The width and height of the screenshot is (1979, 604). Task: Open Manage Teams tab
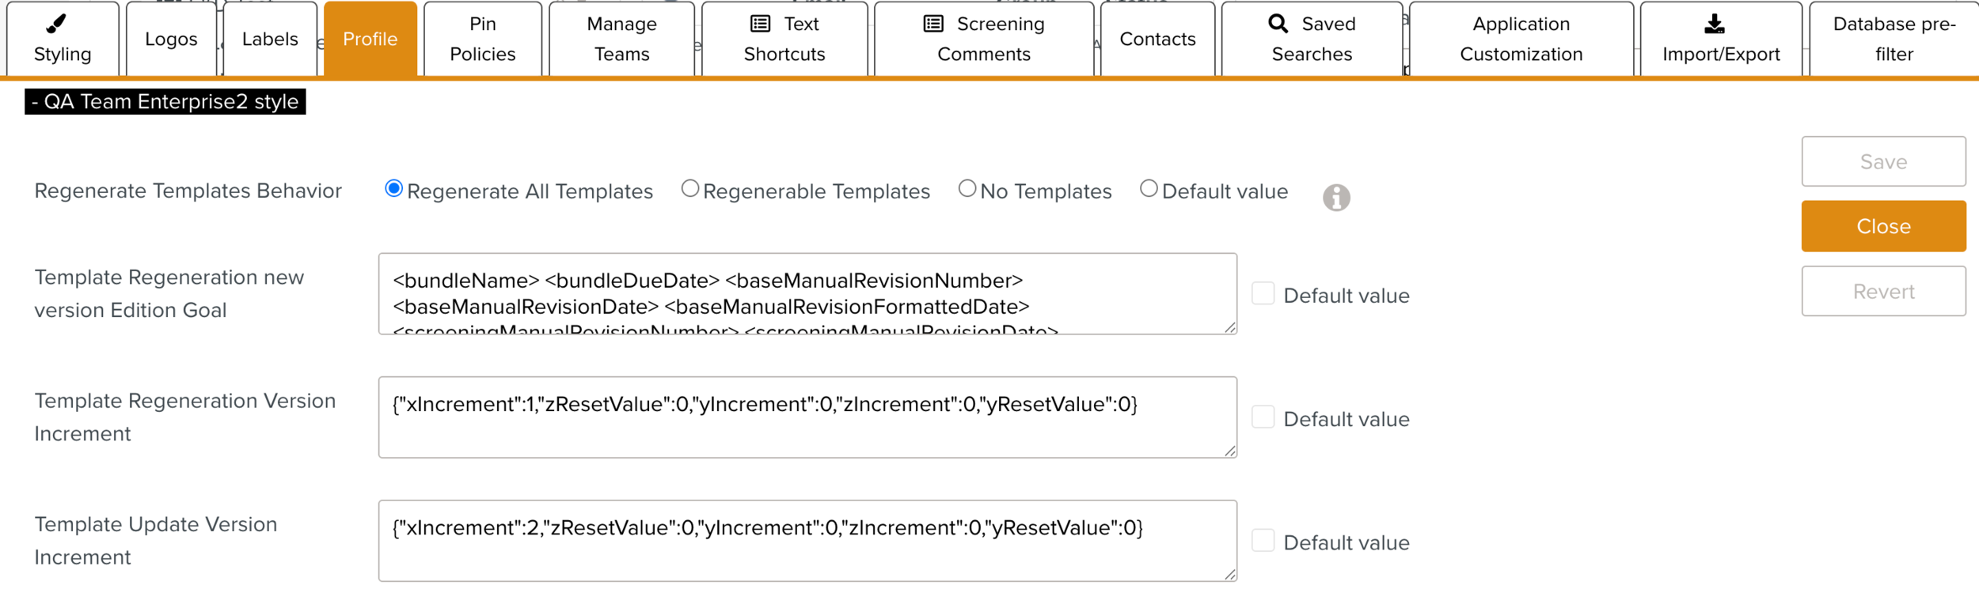[x=621, y=39]
